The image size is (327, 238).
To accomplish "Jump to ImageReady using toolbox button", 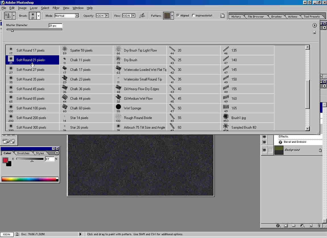I will (9, 141).
